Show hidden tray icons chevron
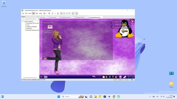The width and height of the screenshot is (177, 99). [150, 97]
